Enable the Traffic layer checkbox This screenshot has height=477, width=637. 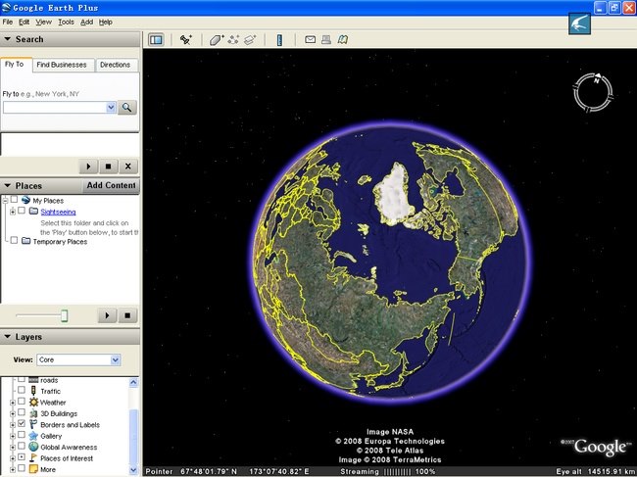tap(22, 390)
